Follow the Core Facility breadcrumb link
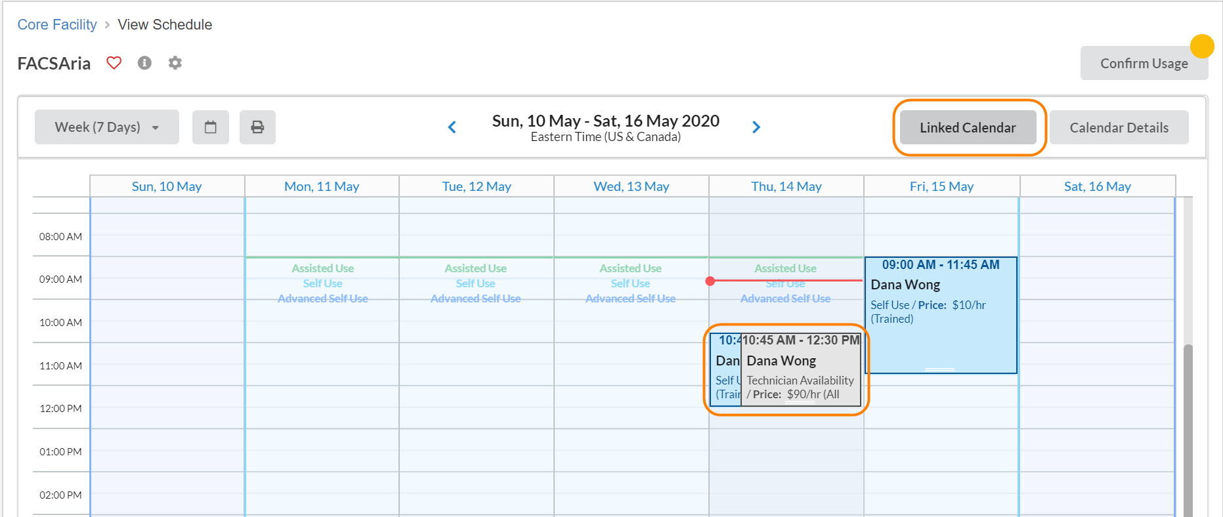The height and width of the screenshot is (517, 1223). tap(57, 25)
